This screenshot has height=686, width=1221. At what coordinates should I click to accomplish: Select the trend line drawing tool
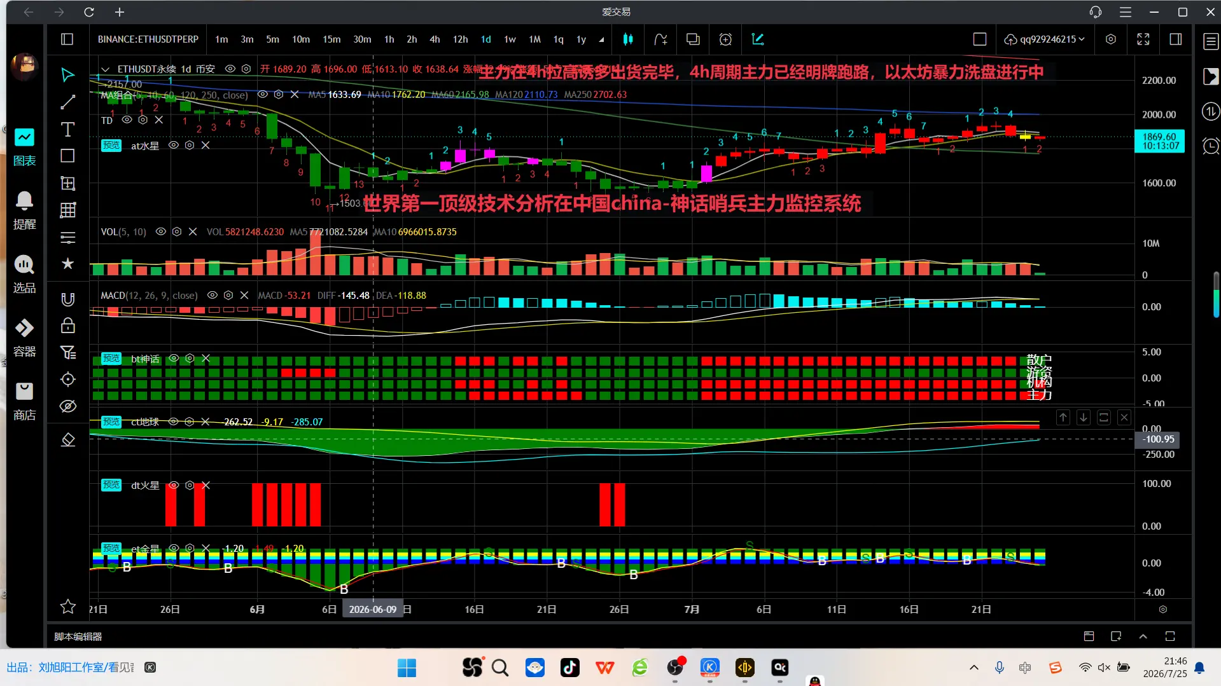click(x=67, y=102)
